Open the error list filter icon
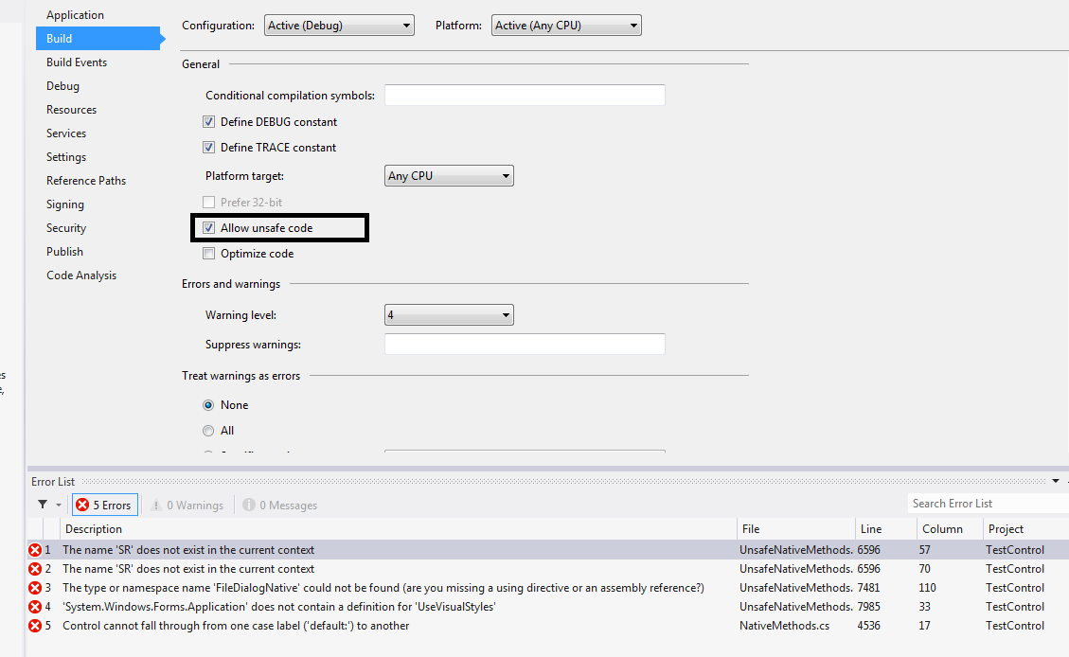The height and width of the screenshot is (657, 1069). [x=43, y=505]
